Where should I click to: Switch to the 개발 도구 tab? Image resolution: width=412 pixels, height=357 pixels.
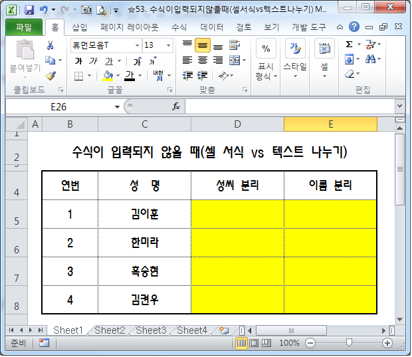[x=309, y=27]
